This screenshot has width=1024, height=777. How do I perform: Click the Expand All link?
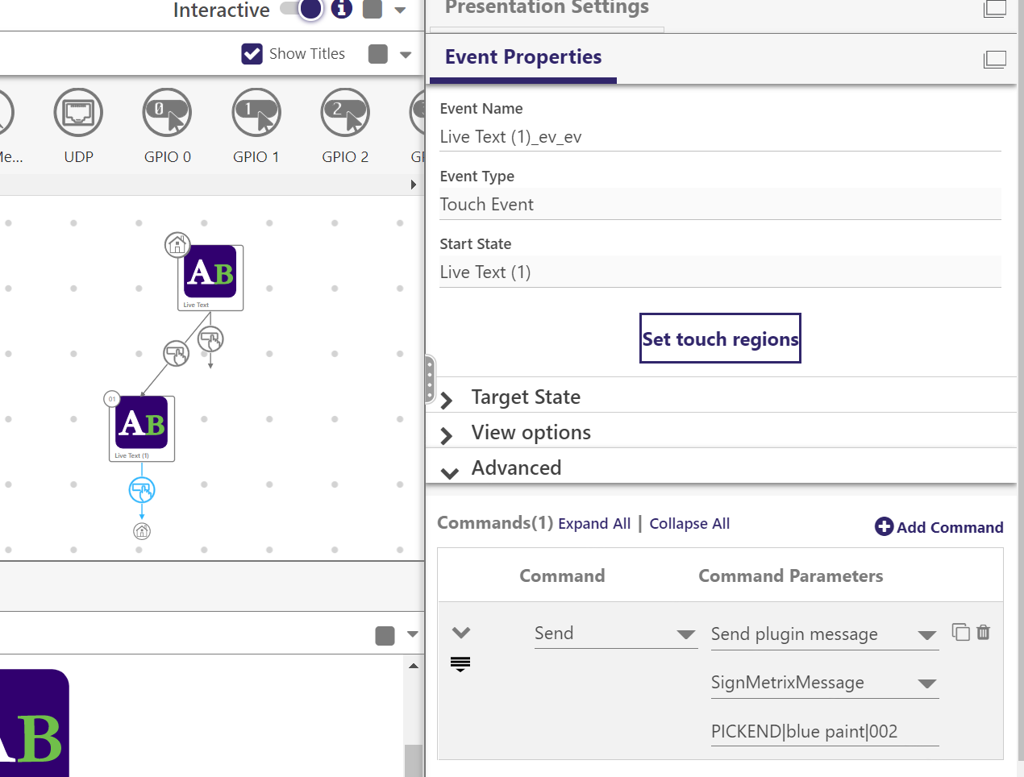click(x=594, y=524)
